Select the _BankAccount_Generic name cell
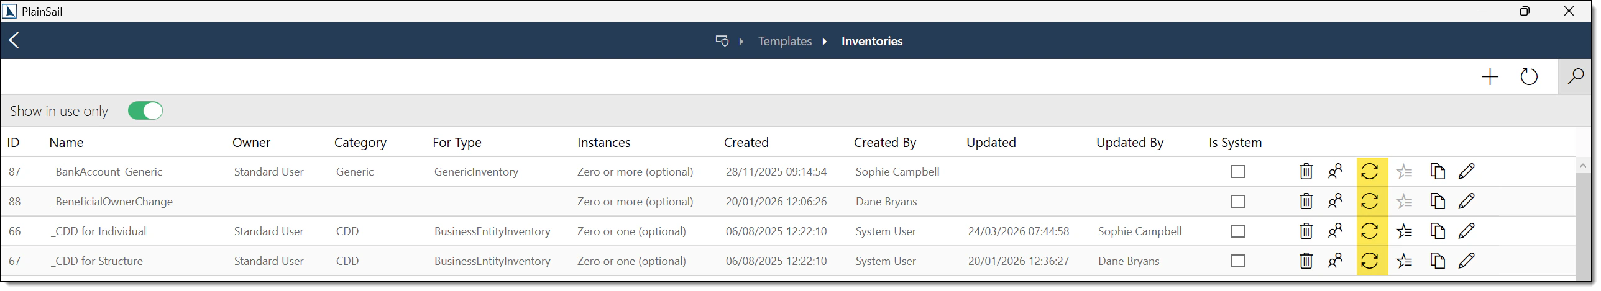Image resolution: width=1601 pixels, height=291 pixels. [x=107, y=172]
